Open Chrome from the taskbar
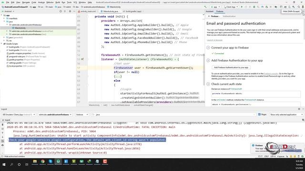The height and width of the screenshot is (171, 305). click(42, 161)
